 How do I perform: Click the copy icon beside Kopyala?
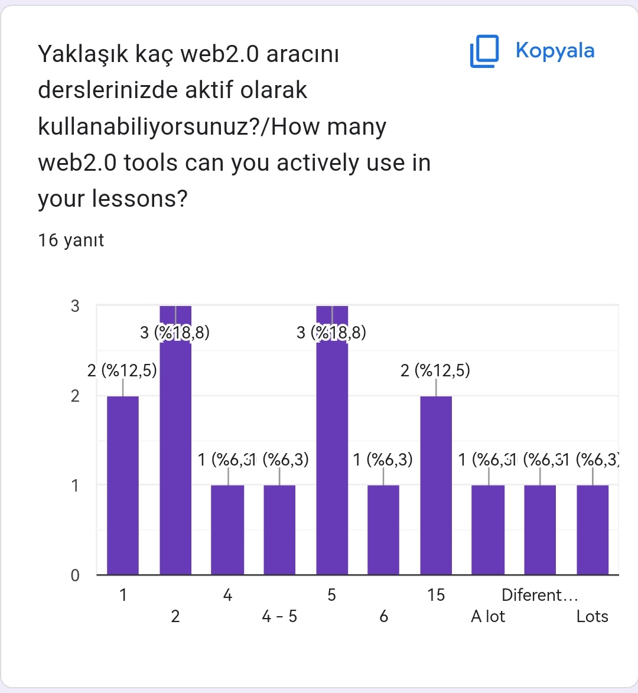coord(484,51)
